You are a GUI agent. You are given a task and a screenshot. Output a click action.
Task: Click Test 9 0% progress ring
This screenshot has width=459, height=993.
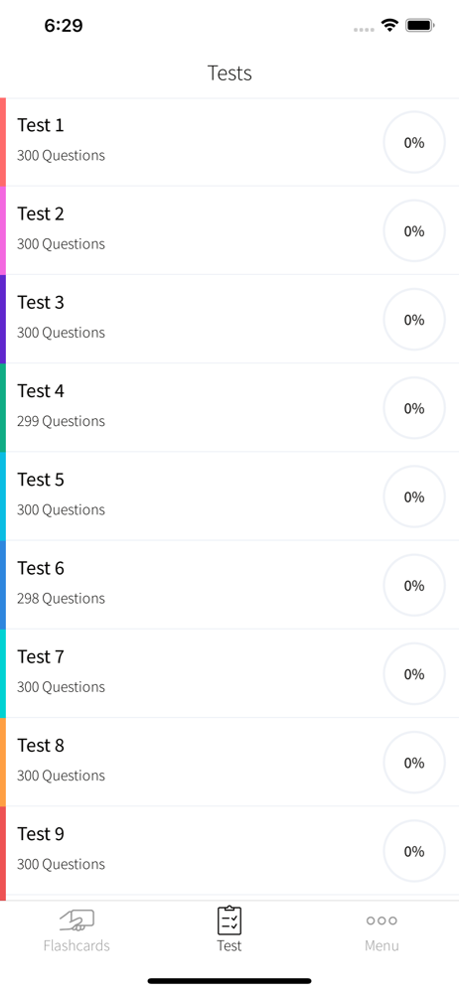point(414,851)
